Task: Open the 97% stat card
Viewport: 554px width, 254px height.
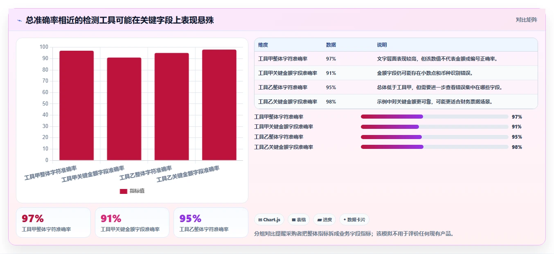Action: pyautogui.click(x=53, y=223)
